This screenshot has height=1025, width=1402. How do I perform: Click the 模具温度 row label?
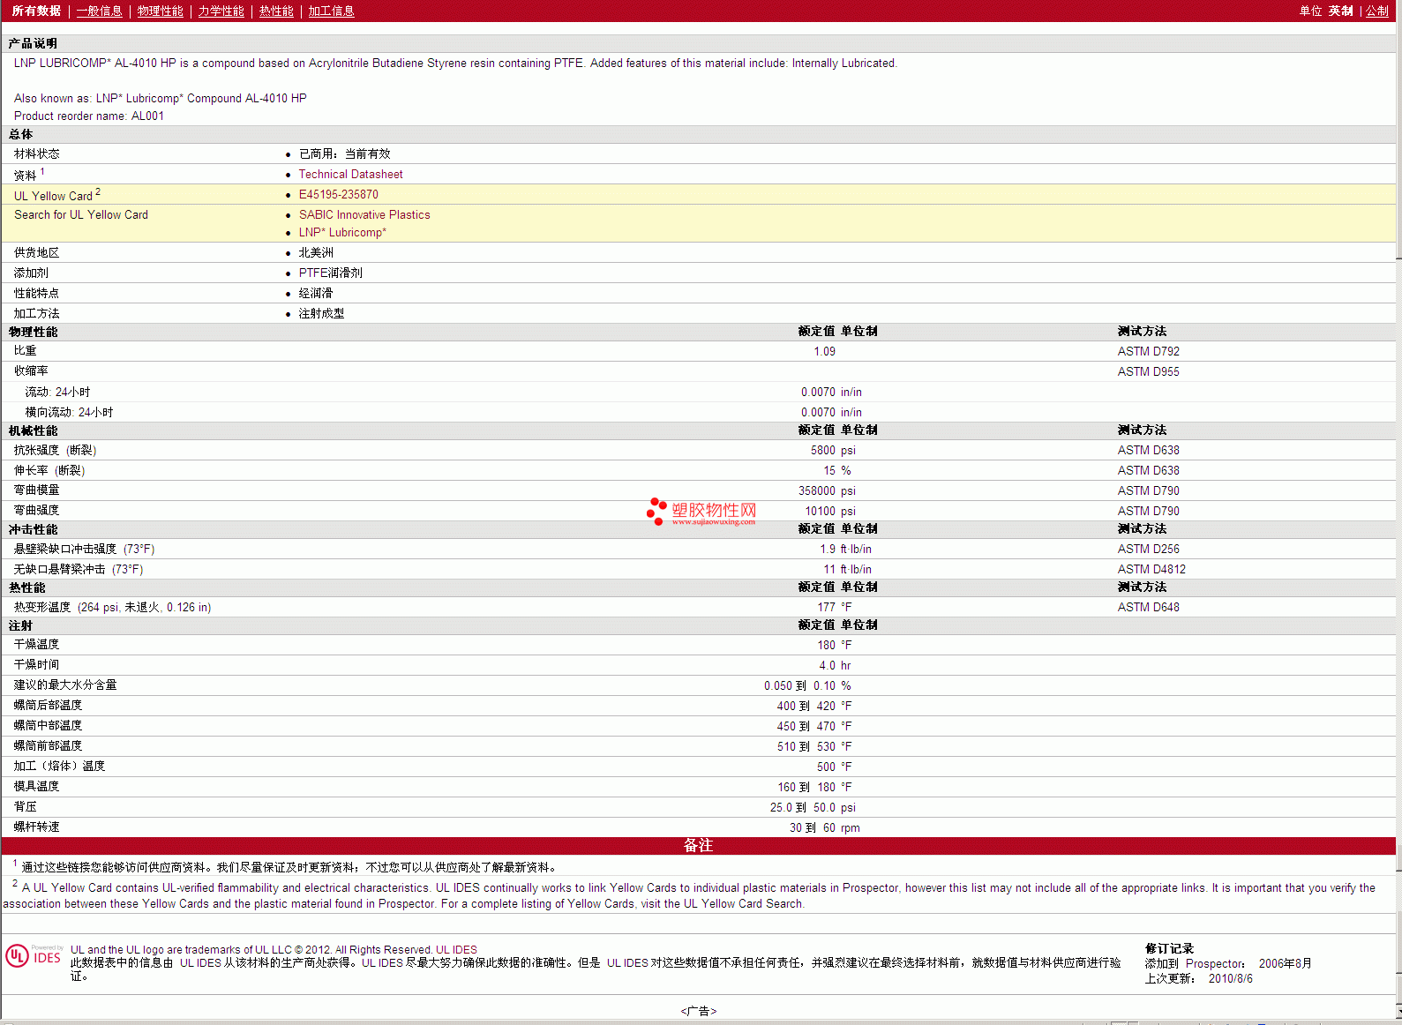click(36, 787)
